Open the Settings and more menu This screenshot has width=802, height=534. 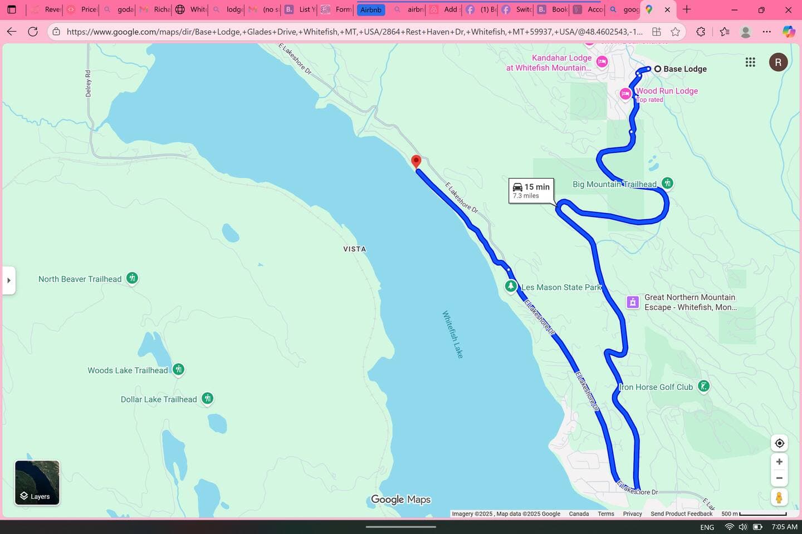767,32
